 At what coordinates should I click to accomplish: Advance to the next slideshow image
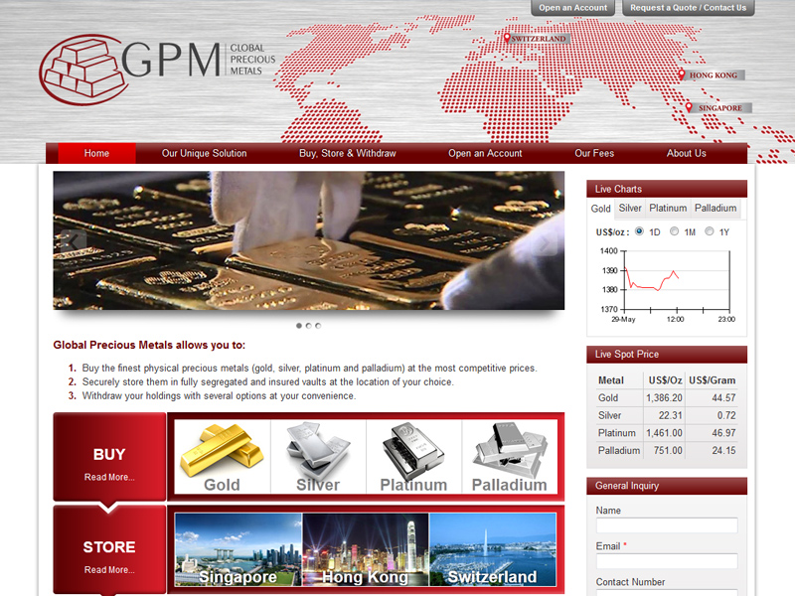544,243
